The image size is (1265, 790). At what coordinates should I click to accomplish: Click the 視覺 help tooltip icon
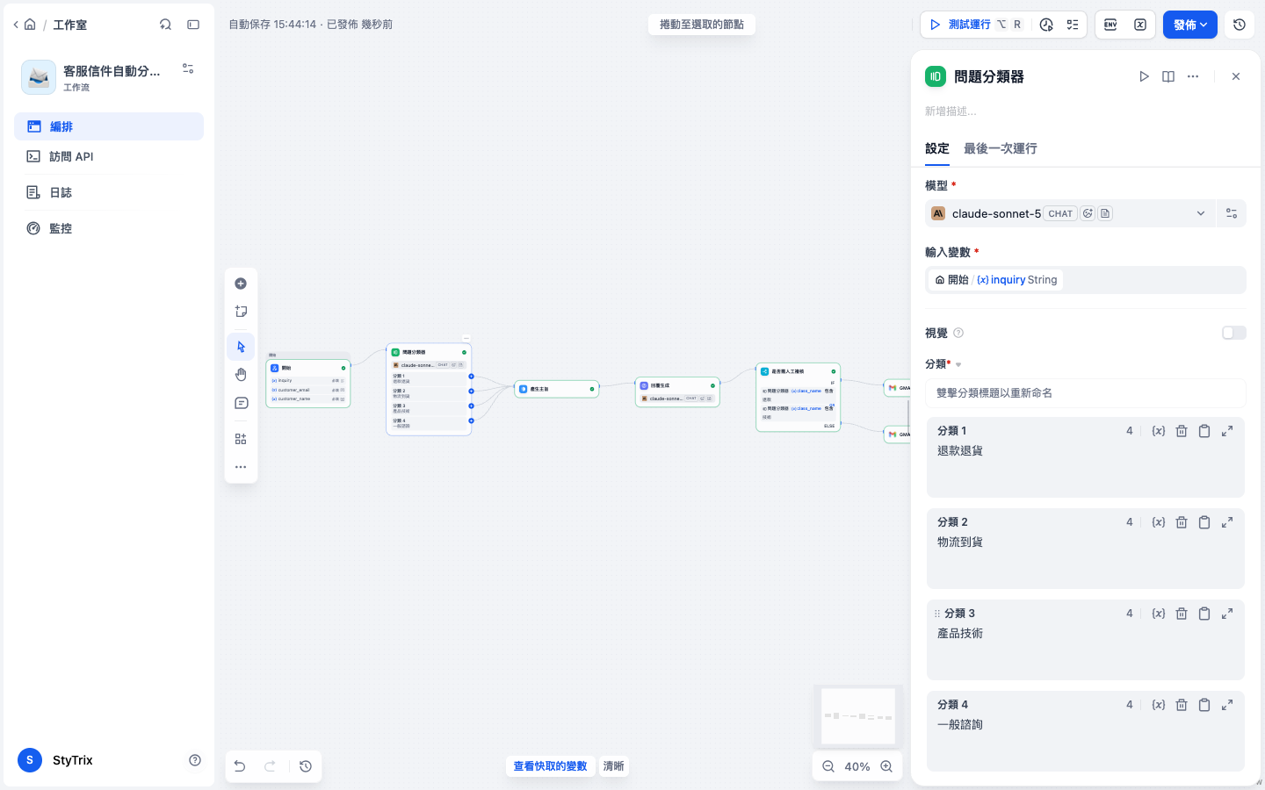click(x=958, y=333)
